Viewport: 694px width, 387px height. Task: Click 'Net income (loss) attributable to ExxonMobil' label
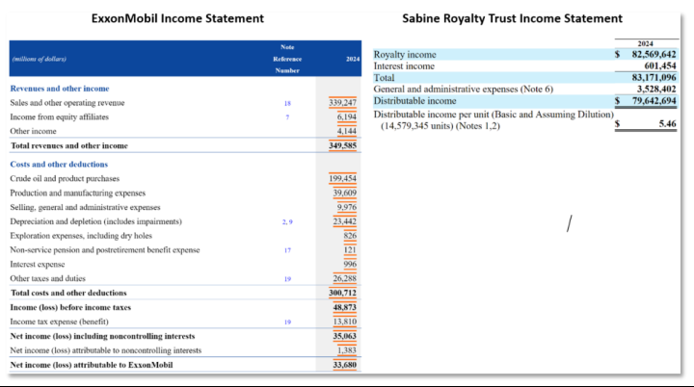point(92,365)
